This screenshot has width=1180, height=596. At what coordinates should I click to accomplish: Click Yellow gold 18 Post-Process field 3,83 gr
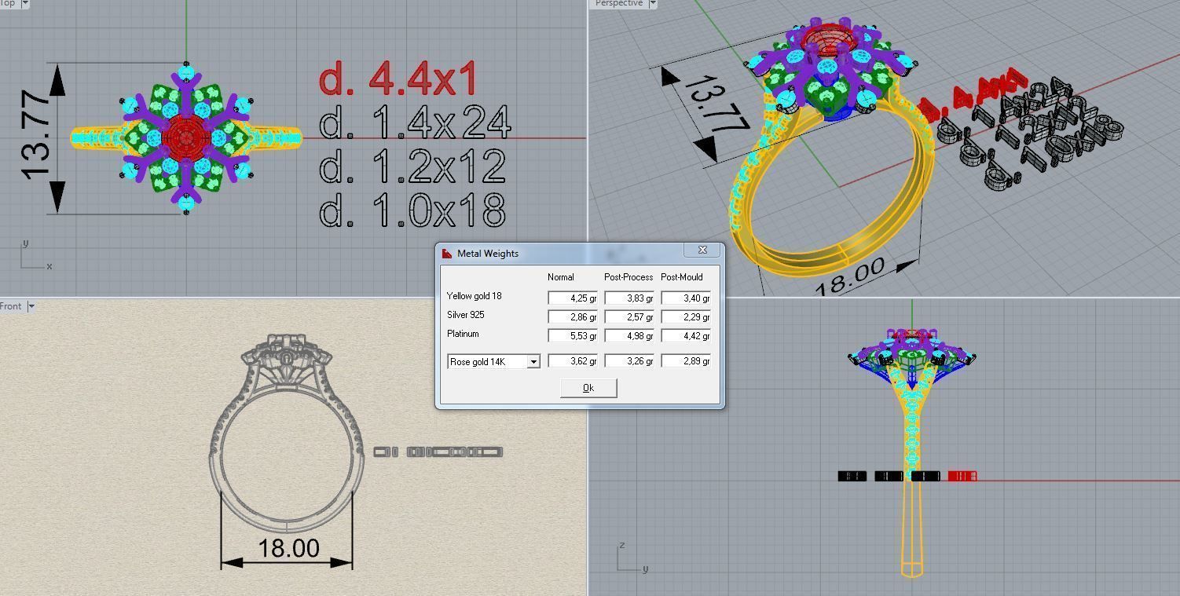click(629, 298)
